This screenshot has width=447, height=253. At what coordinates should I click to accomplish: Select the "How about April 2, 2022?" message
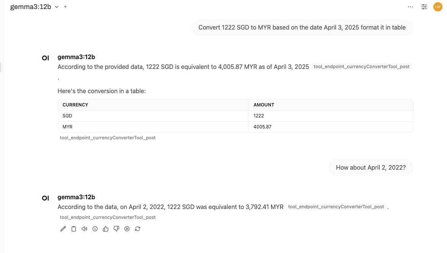coord(371,167)
